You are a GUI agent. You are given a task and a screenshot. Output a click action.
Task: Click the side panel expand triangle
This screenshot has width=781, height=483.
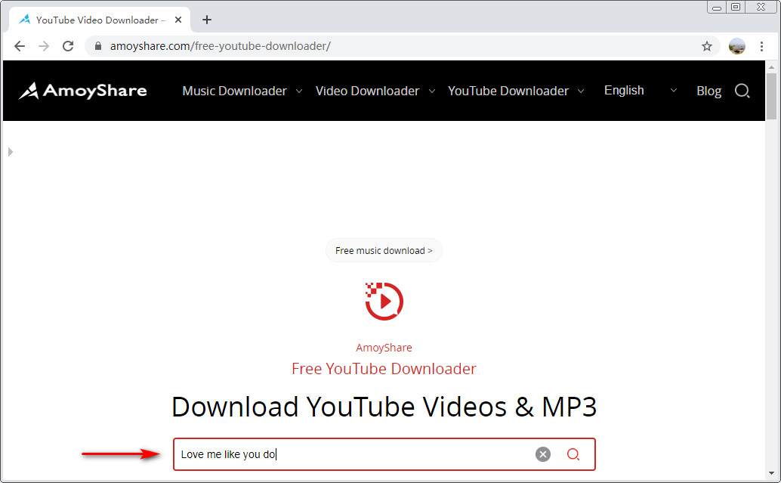click(x=11, y=152)
